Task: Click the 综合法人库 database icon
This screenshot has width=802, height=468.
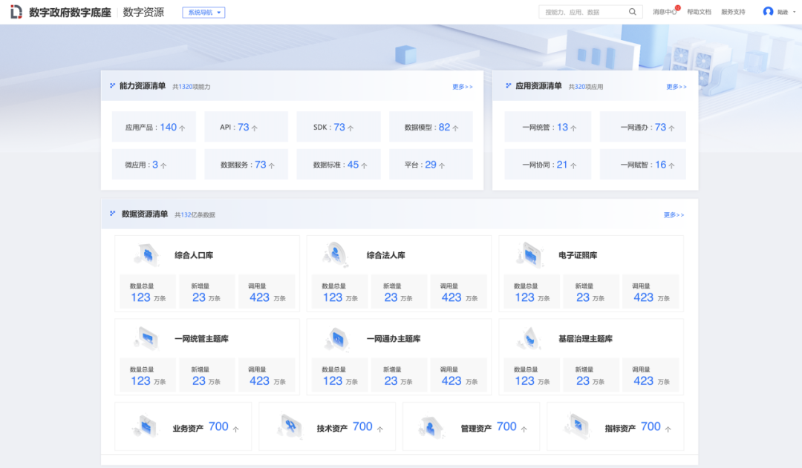Action: click(336, 255)
